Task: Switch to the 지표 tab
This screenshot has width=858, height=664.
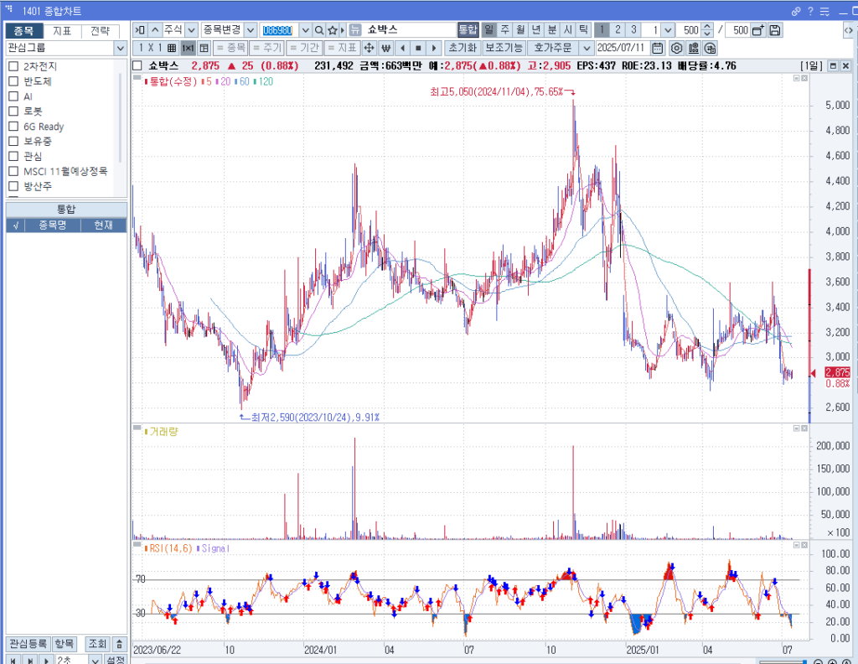Action: (x=62, y=31)
